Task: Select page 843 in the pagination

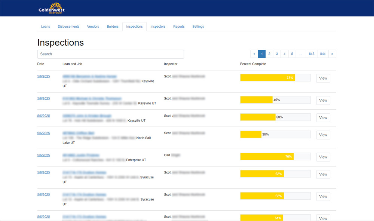Action: (312, 54)
